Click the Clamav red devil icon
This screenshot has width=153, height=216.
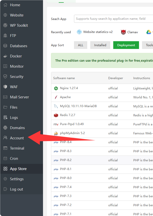(123, 32)
